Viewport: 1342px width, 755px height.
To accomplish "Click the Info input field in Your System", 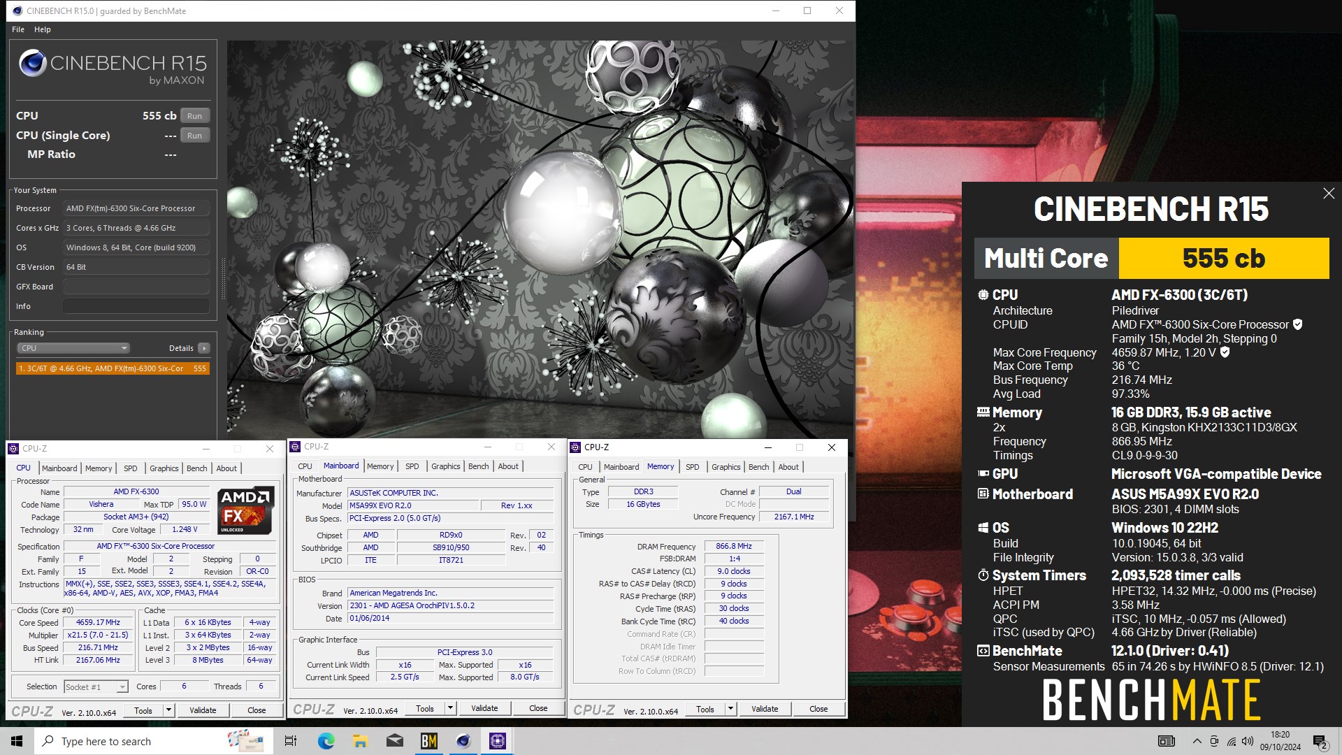I will [x=136, y=306].
